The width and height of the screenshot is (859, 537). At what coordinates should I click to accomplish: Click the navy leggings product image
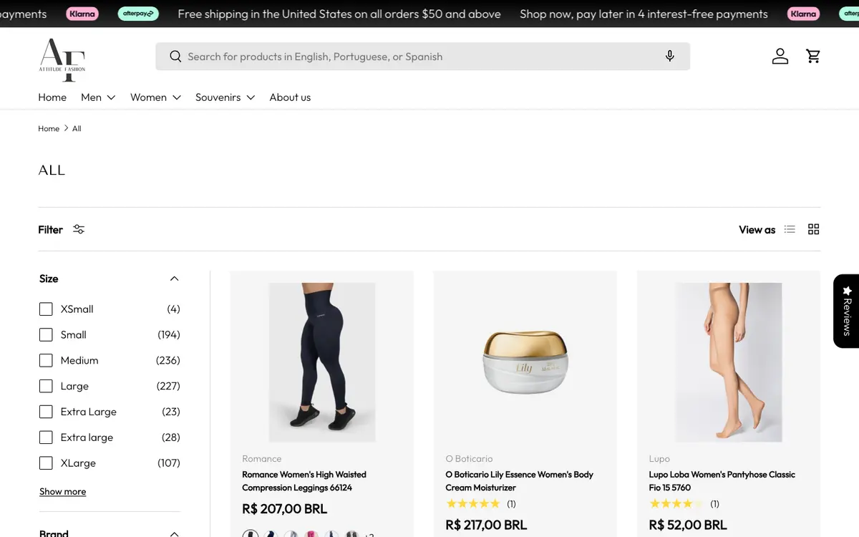coord(322,362)
